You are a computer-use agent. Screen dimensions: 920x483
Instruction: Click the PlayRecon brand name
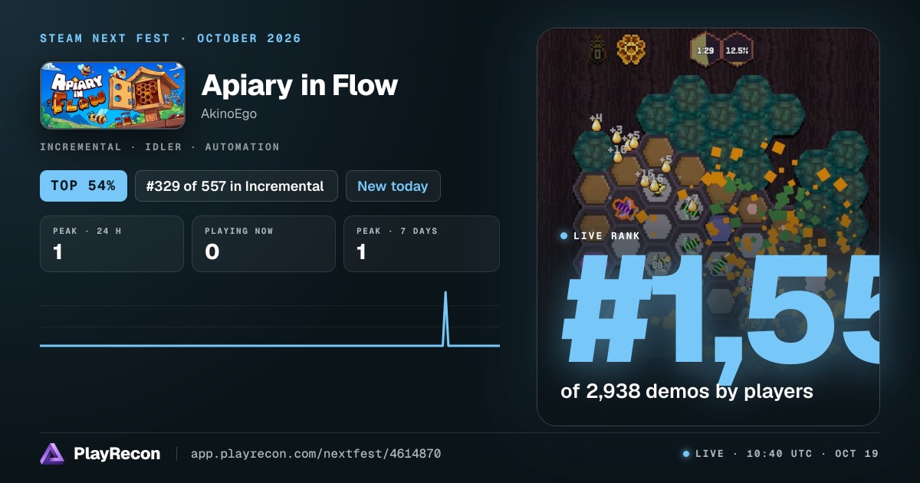point(117,454)
